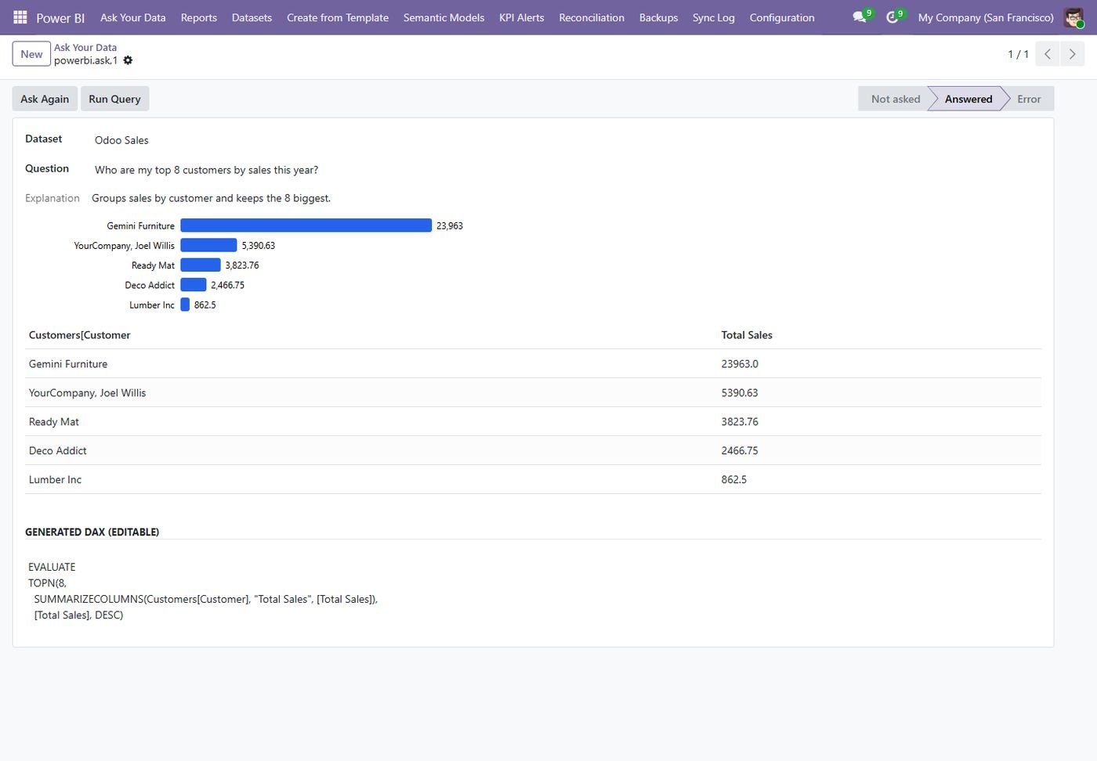Click the 3823.76 total sales cell
The image size is (1097, 761).
pyautogui.click(x=740, y=422)
